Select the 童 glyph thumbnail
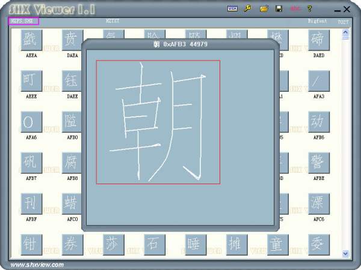The image size is (361, 270). click(277, 245)
